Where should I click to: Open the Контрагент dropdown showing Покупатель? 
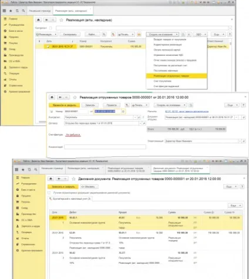pos(135,117)
